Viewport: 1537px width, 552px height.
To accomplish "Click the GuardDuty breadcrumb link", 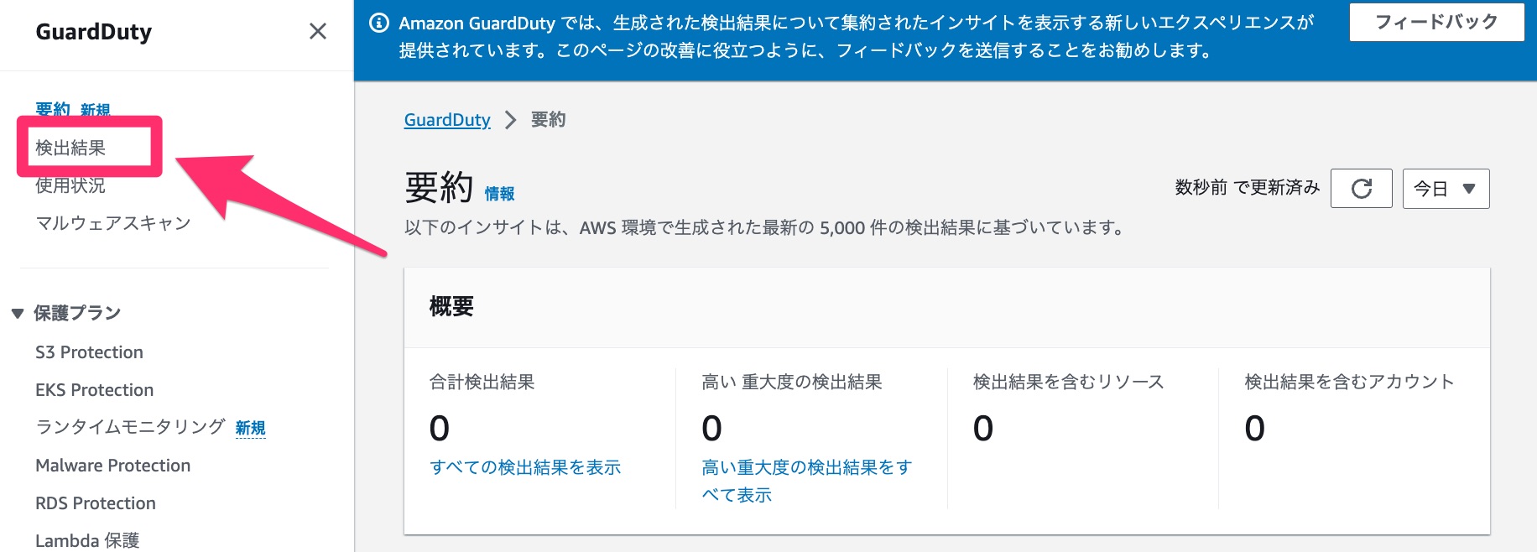I will [x=447, y=119].
